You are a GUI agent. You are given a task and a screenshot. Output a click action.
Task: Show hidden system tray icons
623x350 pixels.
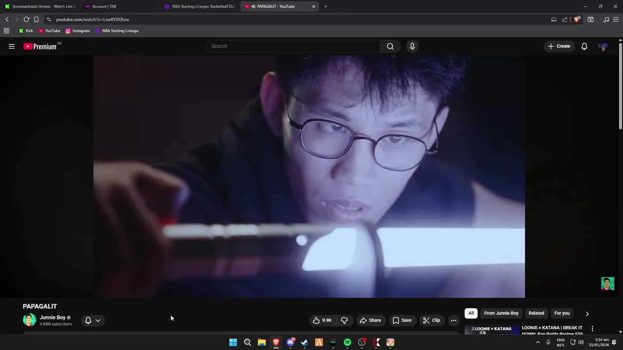(538, 342)
